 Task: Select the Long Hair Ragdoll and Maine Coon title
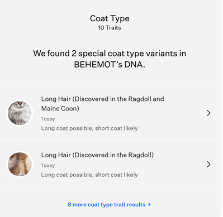pyautogui.click(x=102, y=104)
